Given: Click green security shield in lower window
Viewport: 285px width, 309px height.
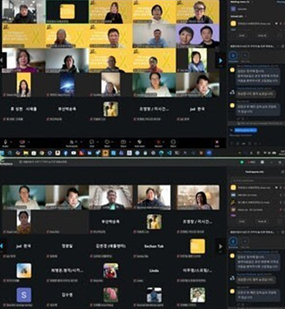Looking at the screenshot, I should (x=242, y=162).
